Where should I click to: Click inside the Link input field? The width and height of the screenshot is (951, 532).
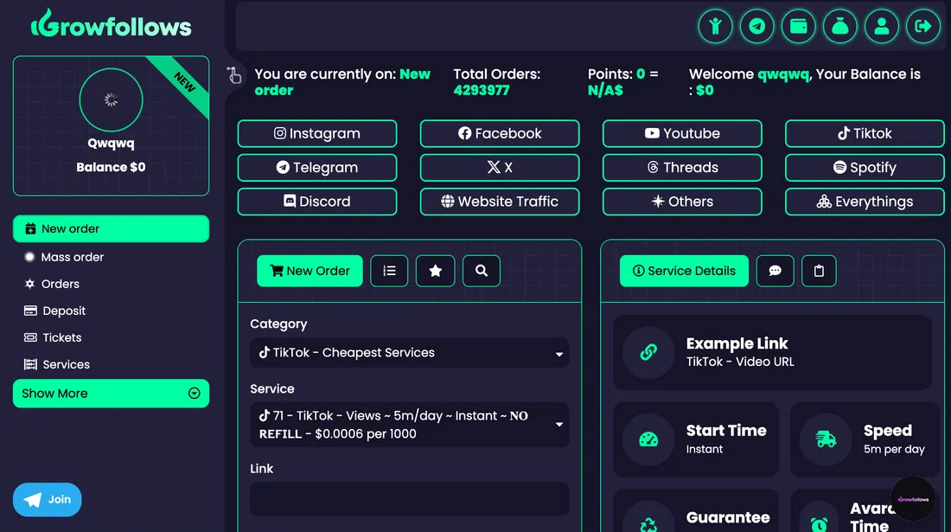[409, 499]
